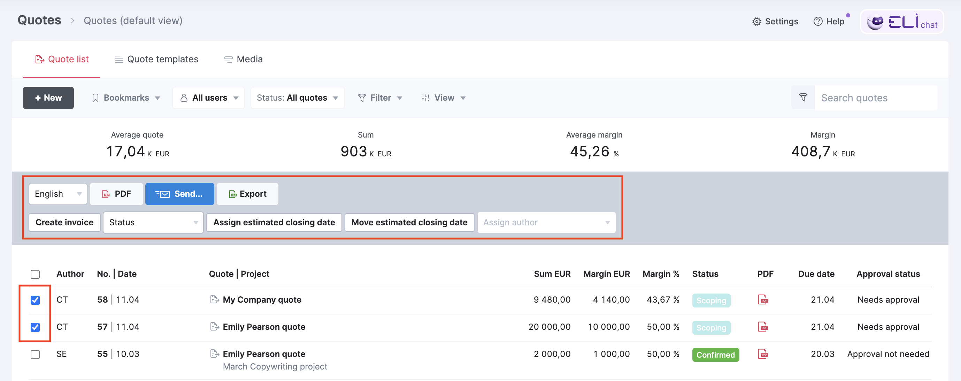
Task: Click the funnel icon in Filter
Action: click(361, 98)
